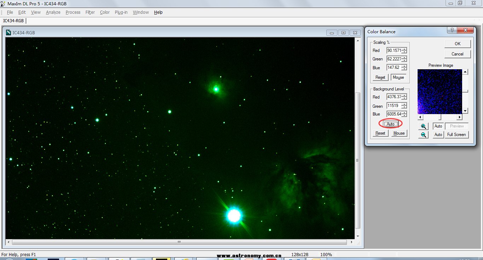The image size is (483, 260).
Task: Activate Mouse mode in Background Level group
Action: [x=399, y=133]
